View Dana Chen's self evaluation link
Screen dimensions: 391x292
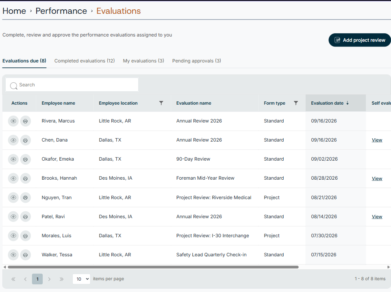[x=377, y=140]
